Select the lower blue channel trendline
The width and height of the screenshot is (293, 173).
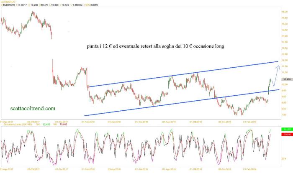tap(182, 103)
